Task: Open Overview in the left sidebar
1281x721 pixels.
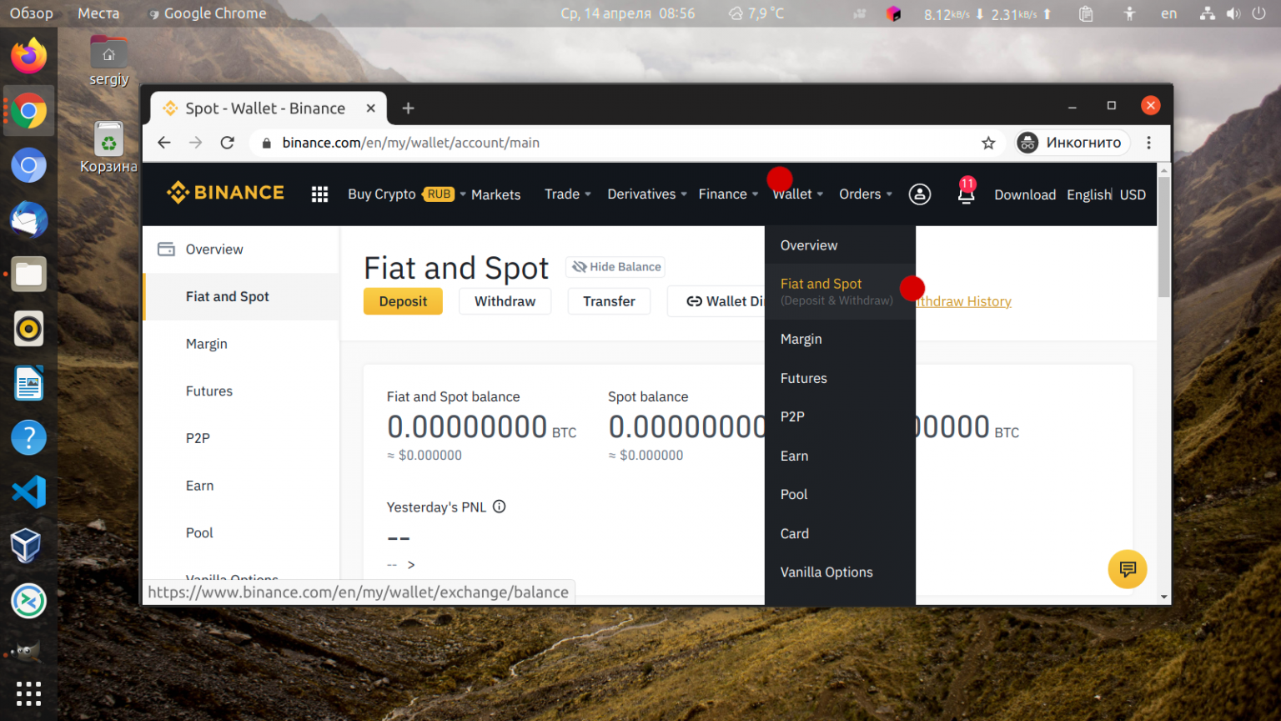Action: [x=242, y=250]
